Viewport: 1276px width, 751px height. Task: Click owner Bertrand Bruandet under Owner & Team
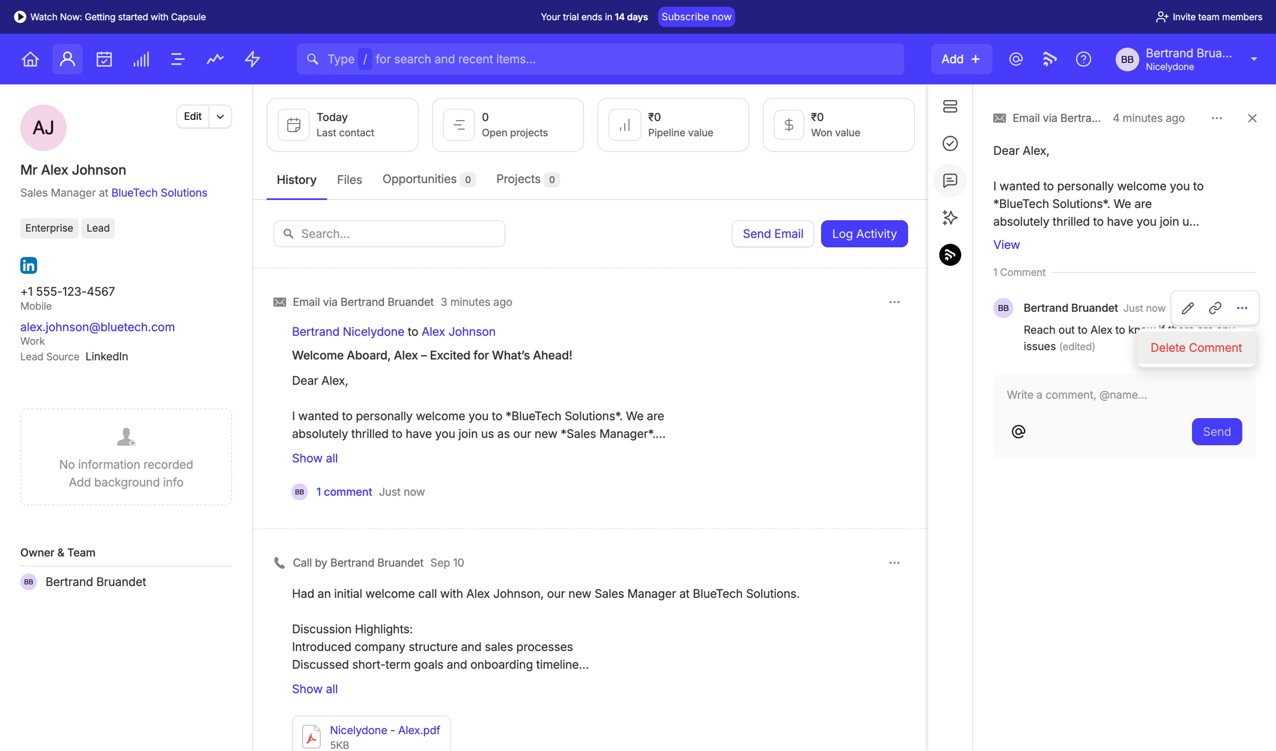96,582
